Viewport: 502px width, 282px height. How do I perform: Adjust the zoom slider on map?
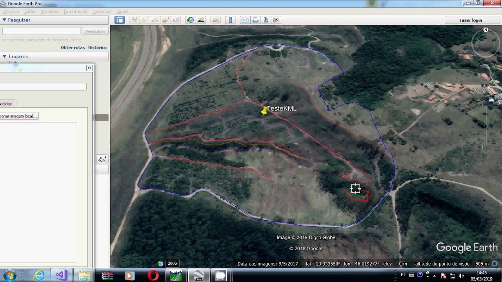click(486, 125)
